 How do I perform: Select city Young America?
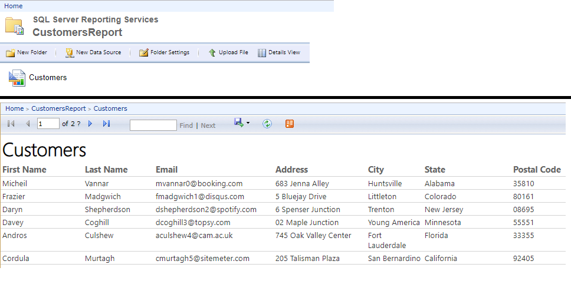[x=393, y=223]
